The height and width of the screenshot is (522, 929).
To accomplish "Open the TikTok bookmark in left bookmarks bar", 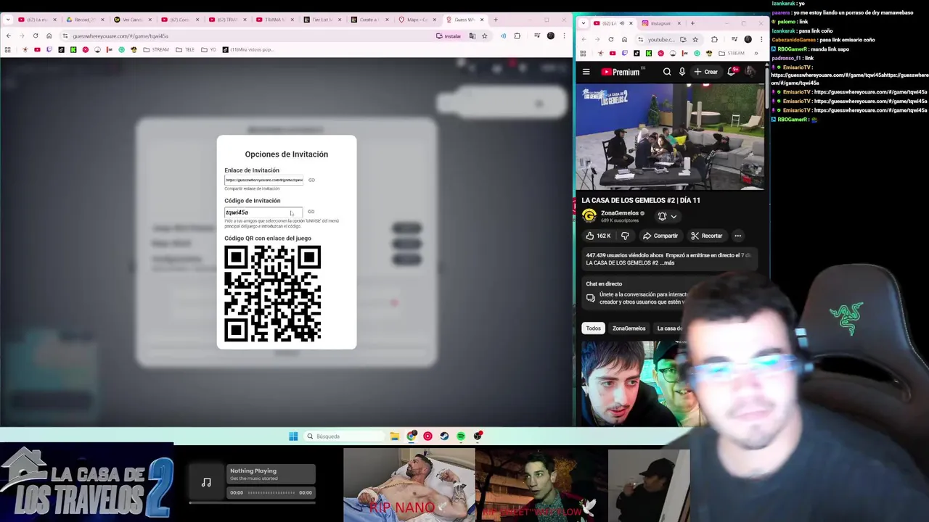I will 61,49.
